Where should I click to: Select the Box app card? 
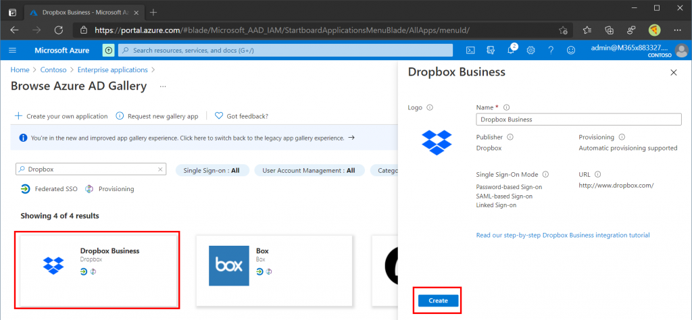pyautogui.click(x=274, y=270)
